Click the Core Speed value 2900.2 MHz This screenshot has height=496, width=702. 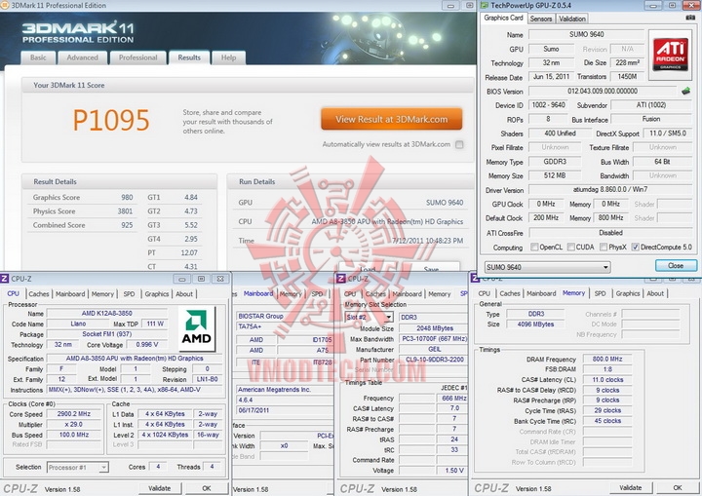point(74,414)
